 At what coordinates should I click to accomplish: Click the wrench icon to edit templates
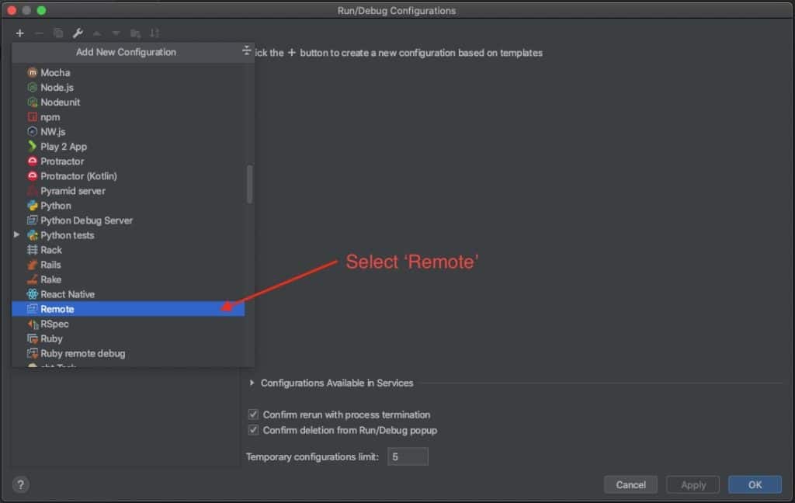[78, 33]
